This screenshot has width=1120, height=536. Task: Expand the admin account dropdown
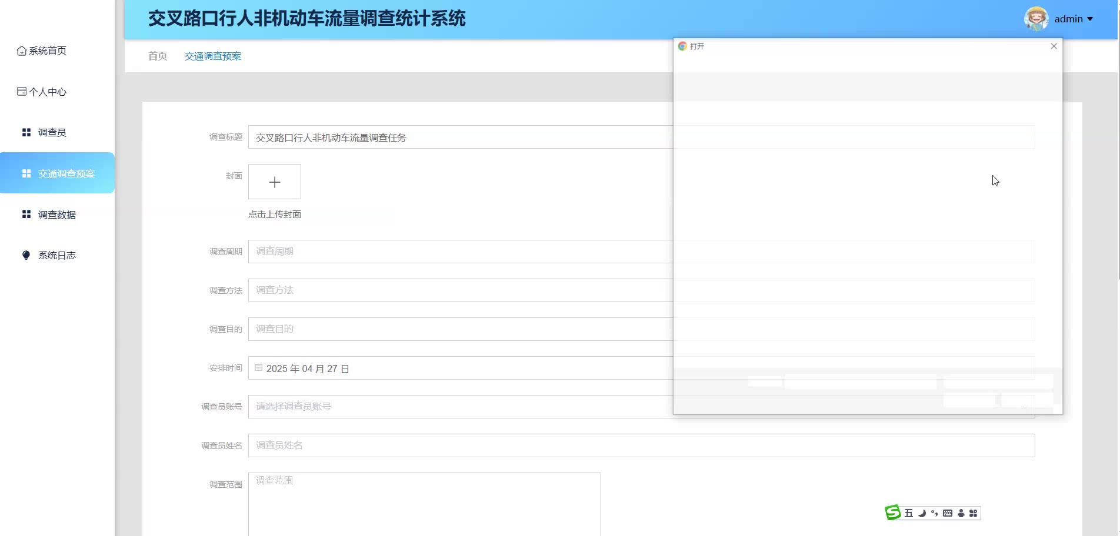[1090, 19]
